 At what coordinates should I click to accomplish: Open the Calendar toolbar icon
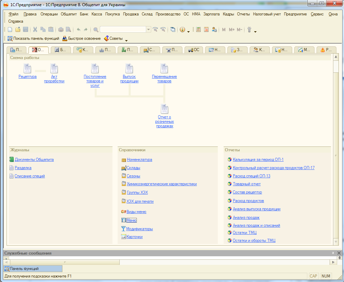(206, 30)
